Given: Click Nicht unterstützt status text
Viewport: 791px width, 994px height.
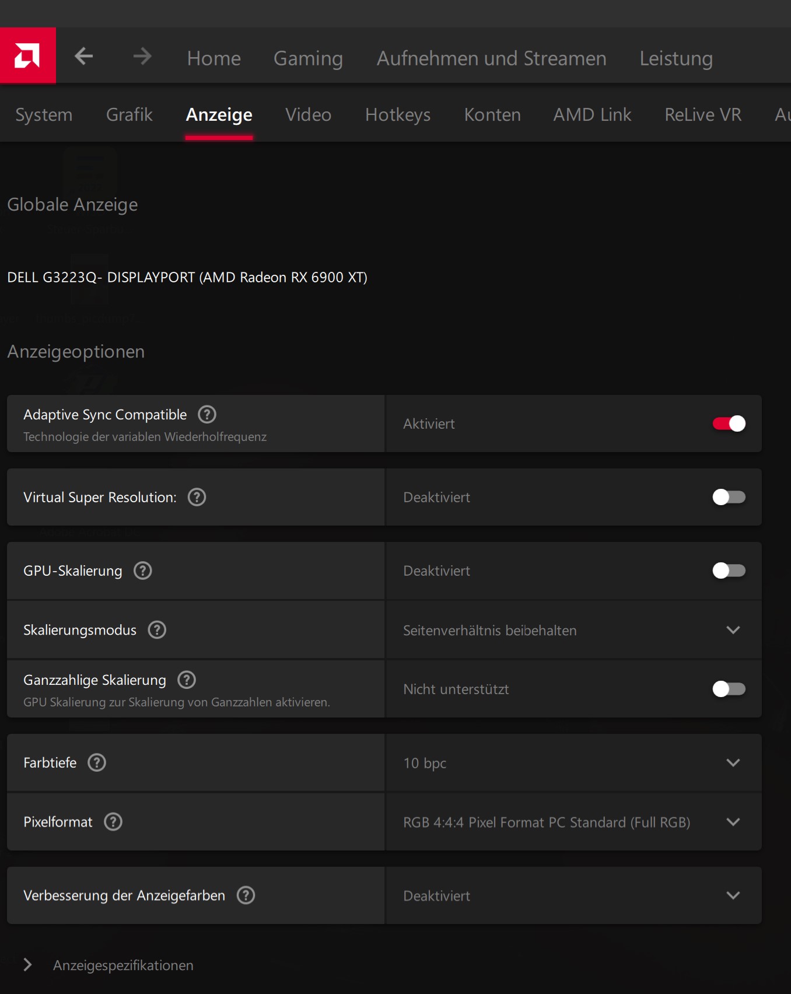Looking at the screenshot, I should [456, 689].
